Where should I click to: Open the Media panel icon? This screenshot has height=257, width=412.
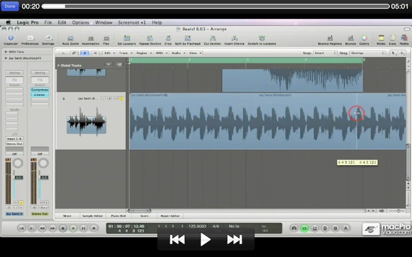click(x=404, y=38)
